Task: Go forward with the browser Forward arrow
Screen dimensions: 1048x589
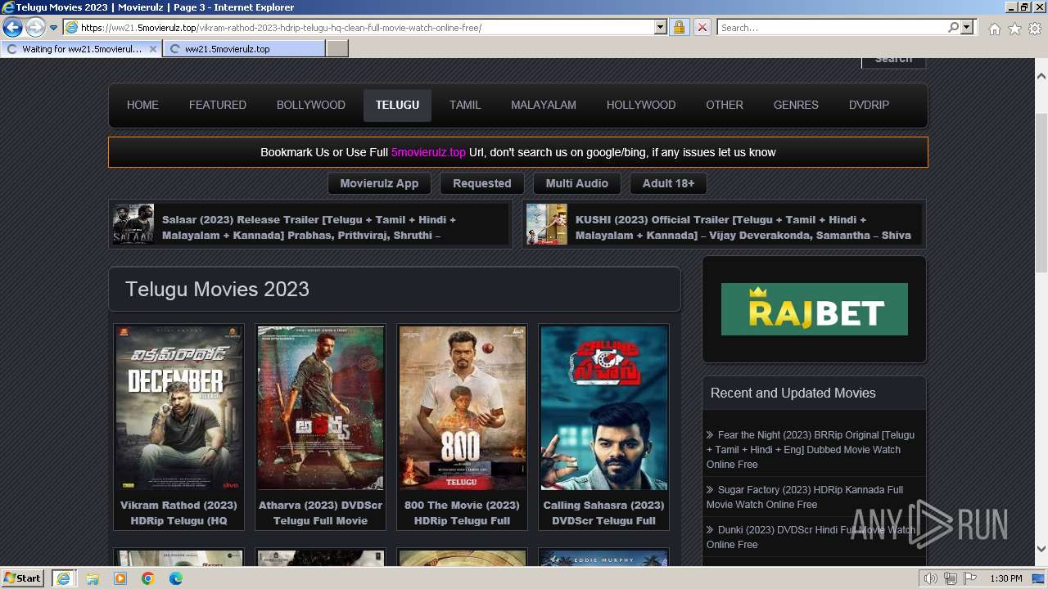Action: coord(34,28)
